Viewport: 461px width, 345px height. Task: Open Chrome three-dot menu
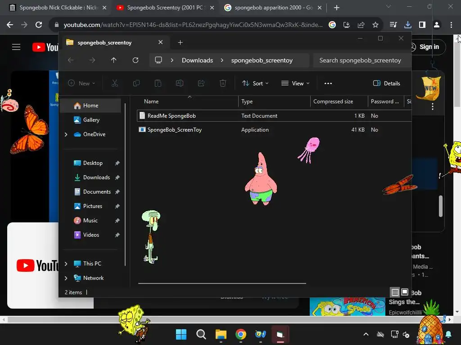451,25
